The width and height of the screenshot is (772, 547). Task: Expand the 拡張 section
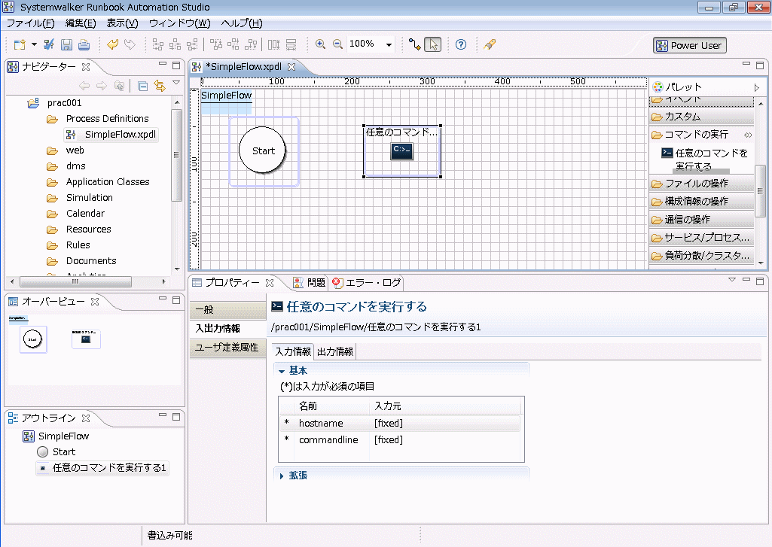[282, 476]
